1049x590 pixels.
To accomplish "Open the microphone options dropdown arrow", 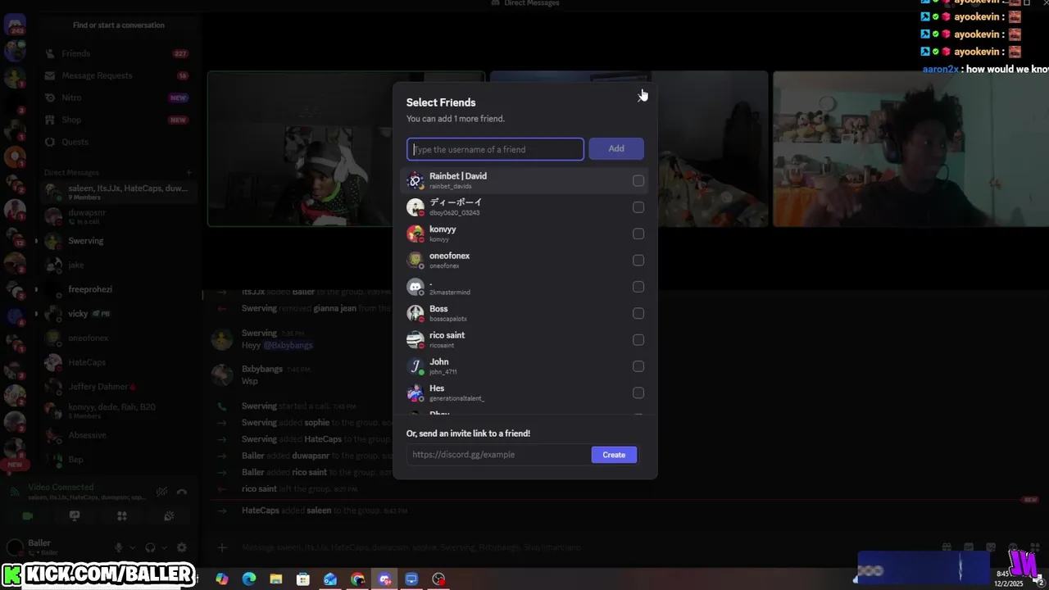I will [x=132, y=547].
